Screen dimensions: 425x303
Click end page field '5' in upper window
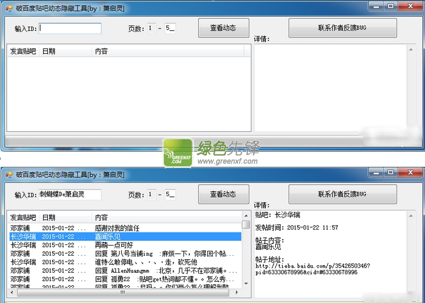(170, 28)
